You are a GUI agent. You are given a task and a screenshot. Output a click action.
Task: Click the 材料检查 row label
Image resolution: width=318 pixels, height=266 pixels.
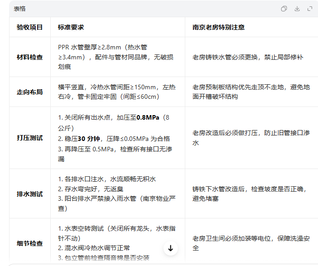tap(29, 57)
